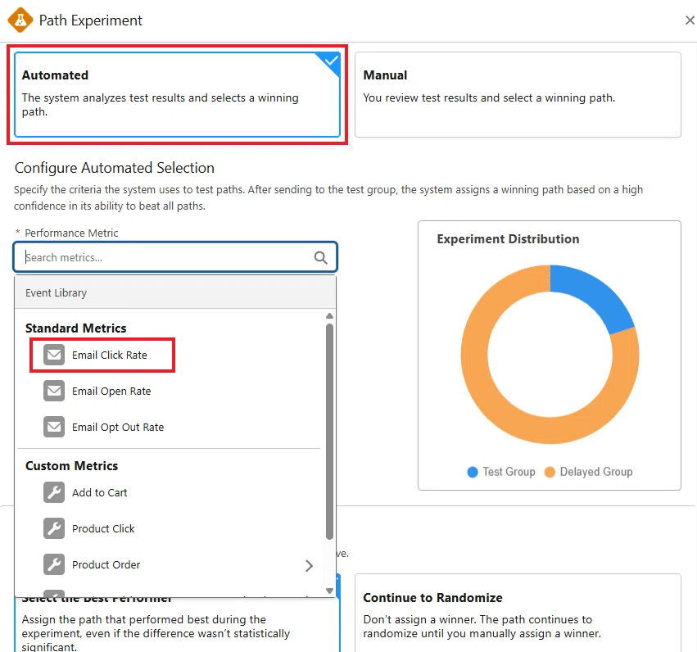697x652 pixels.
Task: Select the Automated experiment option card
Action: point(178,95)
